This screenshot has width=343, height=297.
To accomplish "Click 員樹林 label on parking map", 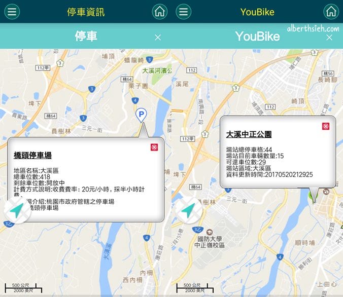I will (x=61, y=131).
